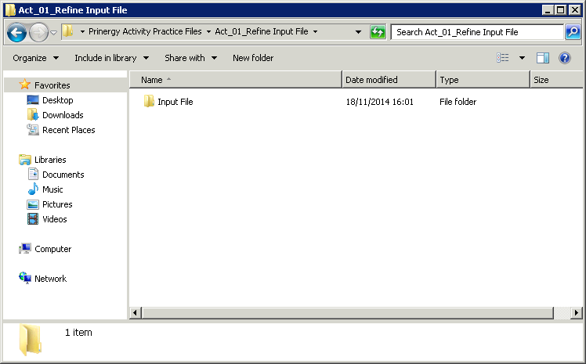Open Downloads in Favorites

click(x=63, y=115)
